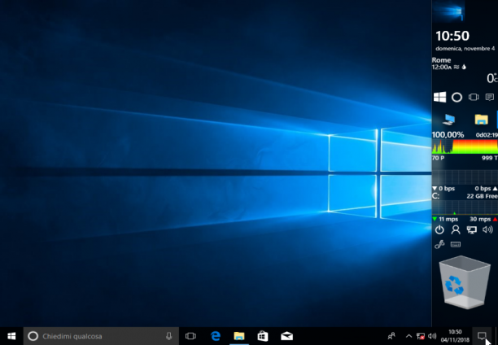Click the '22 GB Free' disk text
The height and width of the screenshot is (345, 498).
482,196
